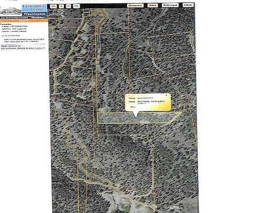Click the Washington banner text
Screen dimensions: 256x213
[x=34, y=14]
